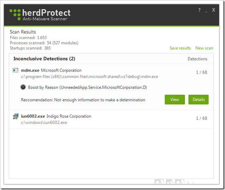
Task: Click the View button for mdm.exe
Action: (x=174, y=100)
